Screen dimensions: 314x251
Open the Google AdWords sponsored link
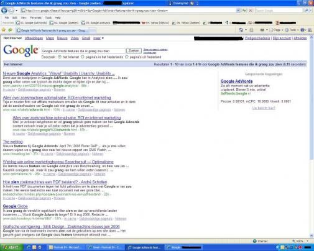tap(236, 81)
